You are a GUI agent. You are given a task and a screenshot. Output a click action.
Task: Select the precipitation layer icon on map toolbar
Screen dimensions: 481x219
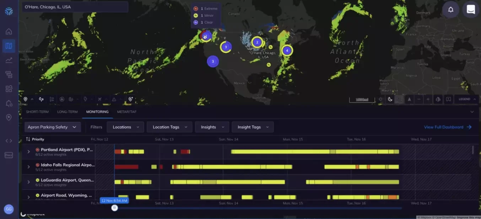click(x=41, y=99)
